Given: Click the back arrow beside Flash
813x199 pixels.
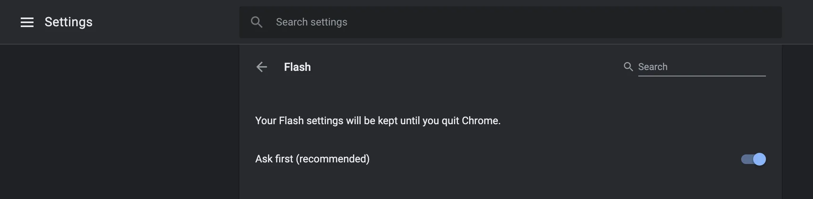Looking at the screenshot, I should [x=262, y=67].
